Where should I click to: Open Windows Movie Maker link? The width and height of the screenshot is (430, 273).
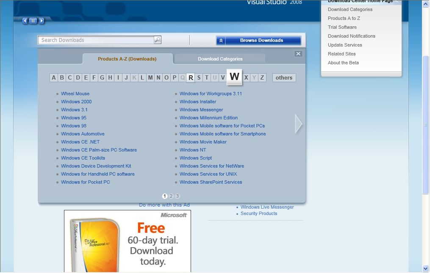[x=203, y=142]
